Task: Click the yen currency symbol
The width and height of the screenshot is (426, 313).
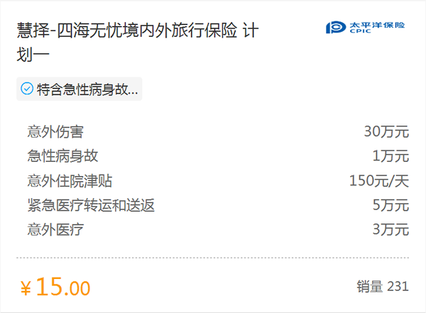Action: click(26, 289)
